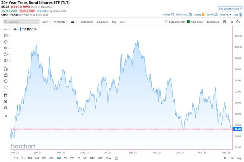Open the measurement tools group
This screenshot has width=244, height=162.
(x=6, y=61)
